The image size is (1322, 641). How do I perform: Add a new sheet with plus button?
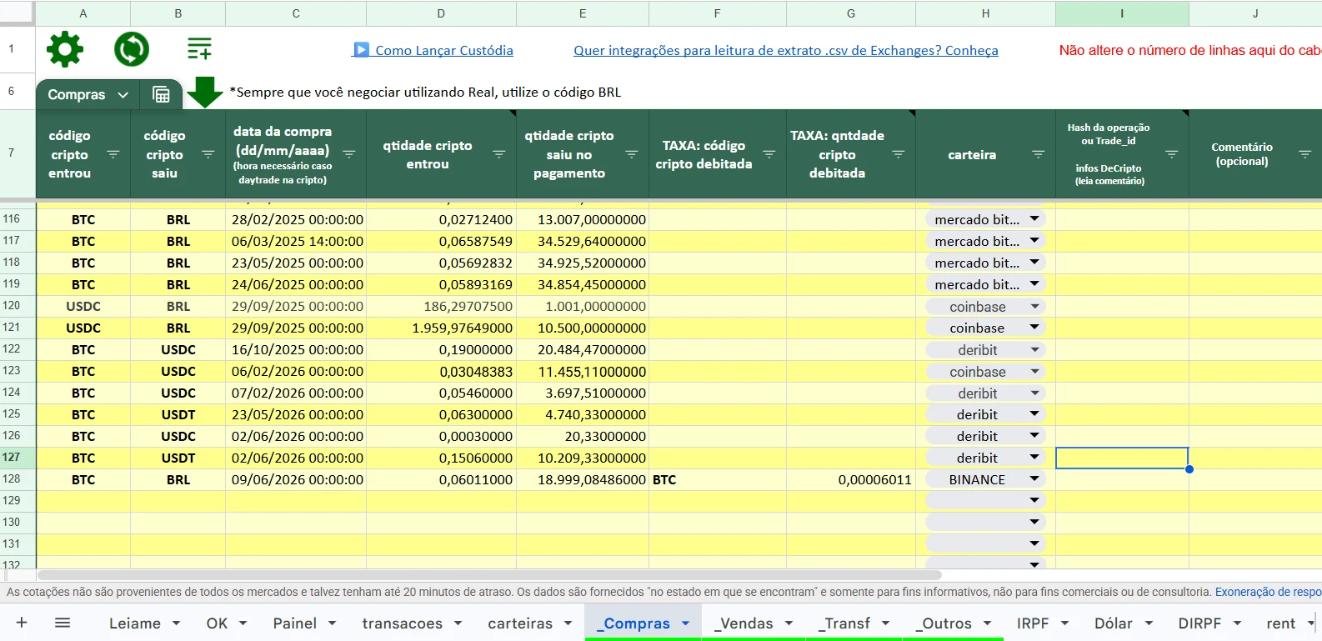coord(22,623)
